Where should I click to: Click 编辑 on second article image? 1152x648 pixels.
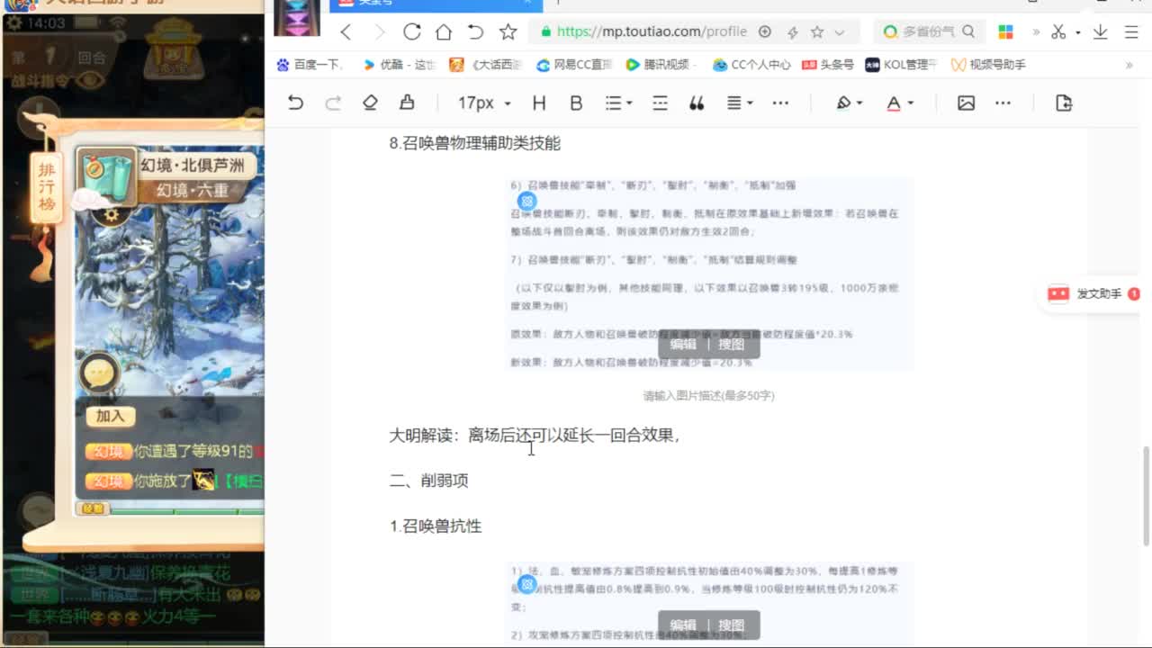click(683, 625)
